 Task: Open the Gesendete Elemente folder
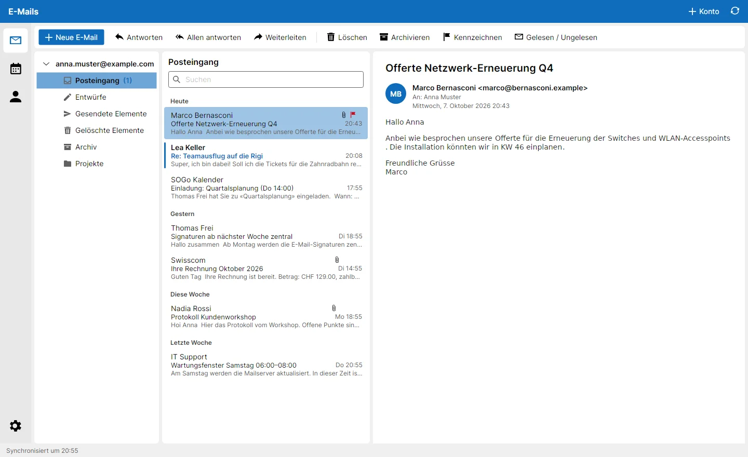tap(97, 114)
